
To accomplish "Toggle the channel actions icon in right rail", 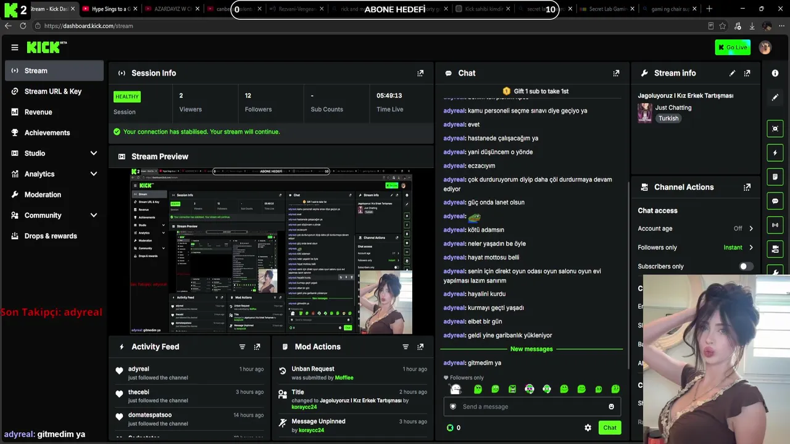I will tap(775, 249).
